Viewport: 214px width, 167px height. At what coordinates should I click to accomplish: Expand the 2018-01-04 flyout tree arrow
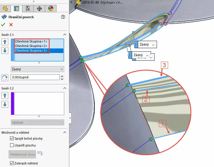(x=71, y=2)
